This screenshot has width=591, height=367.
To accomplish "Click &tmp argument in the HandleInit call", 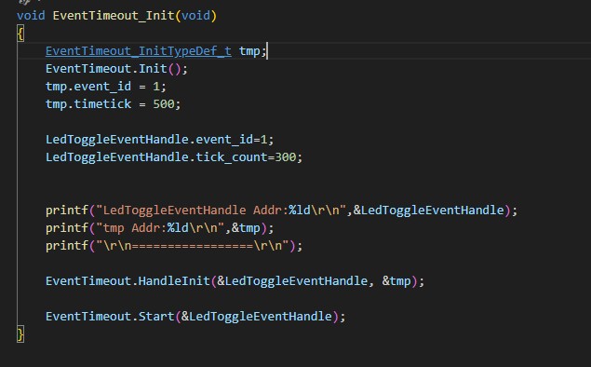I will pos(396,281).
